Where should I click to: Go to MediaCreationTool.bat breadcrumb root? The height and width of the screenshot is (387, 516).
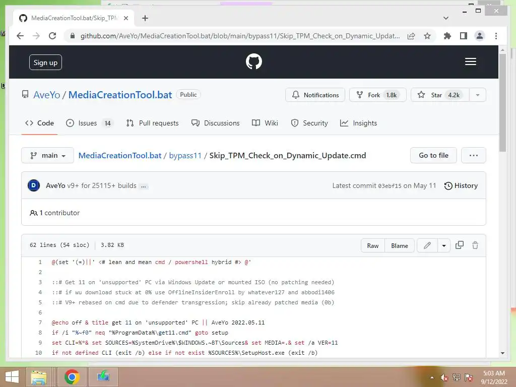coord(120,155)
